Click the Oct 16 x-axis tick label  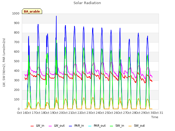pyautogui.click(x=22, y=113)
